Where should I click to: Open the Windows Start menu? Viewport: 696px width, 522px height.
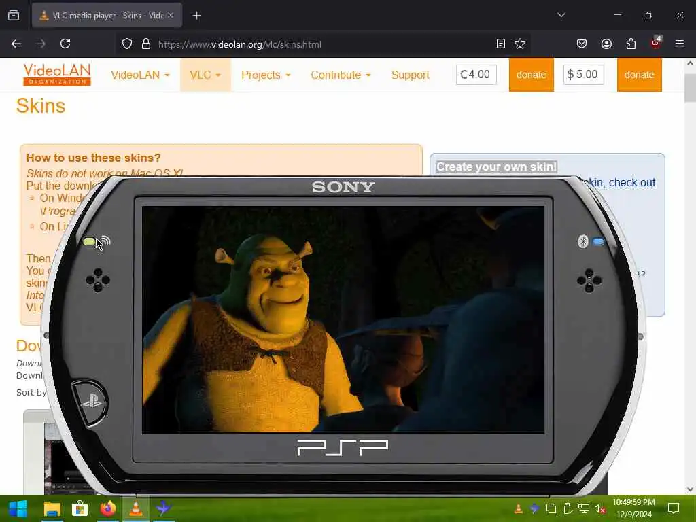click(18, 508)
